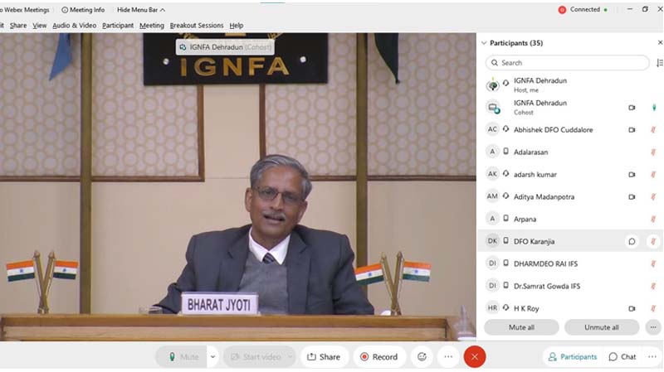Open chat with DFO Karanjia
This screenshot has width=664, height=372.
coord(632,241)
